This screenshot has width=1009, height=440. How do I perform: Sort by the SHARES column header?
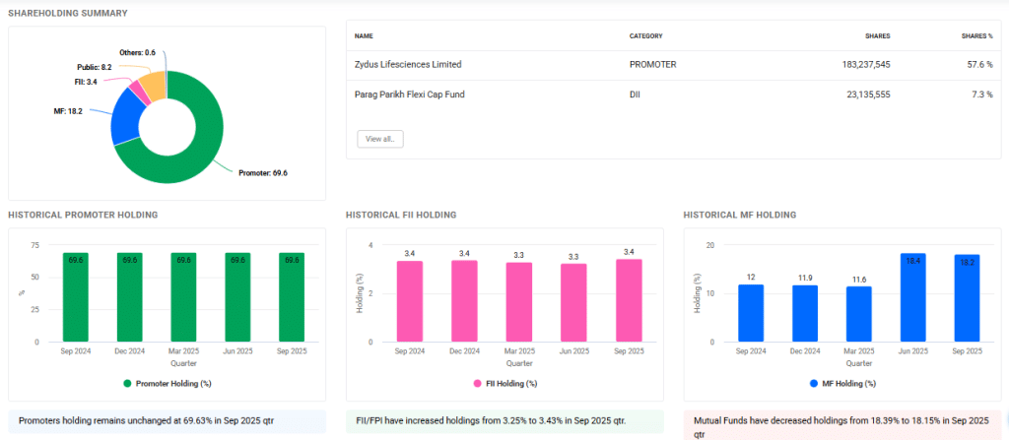point(877,35)
